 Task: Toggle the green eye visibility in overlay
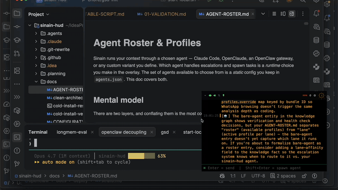click(x=210, y=95)
